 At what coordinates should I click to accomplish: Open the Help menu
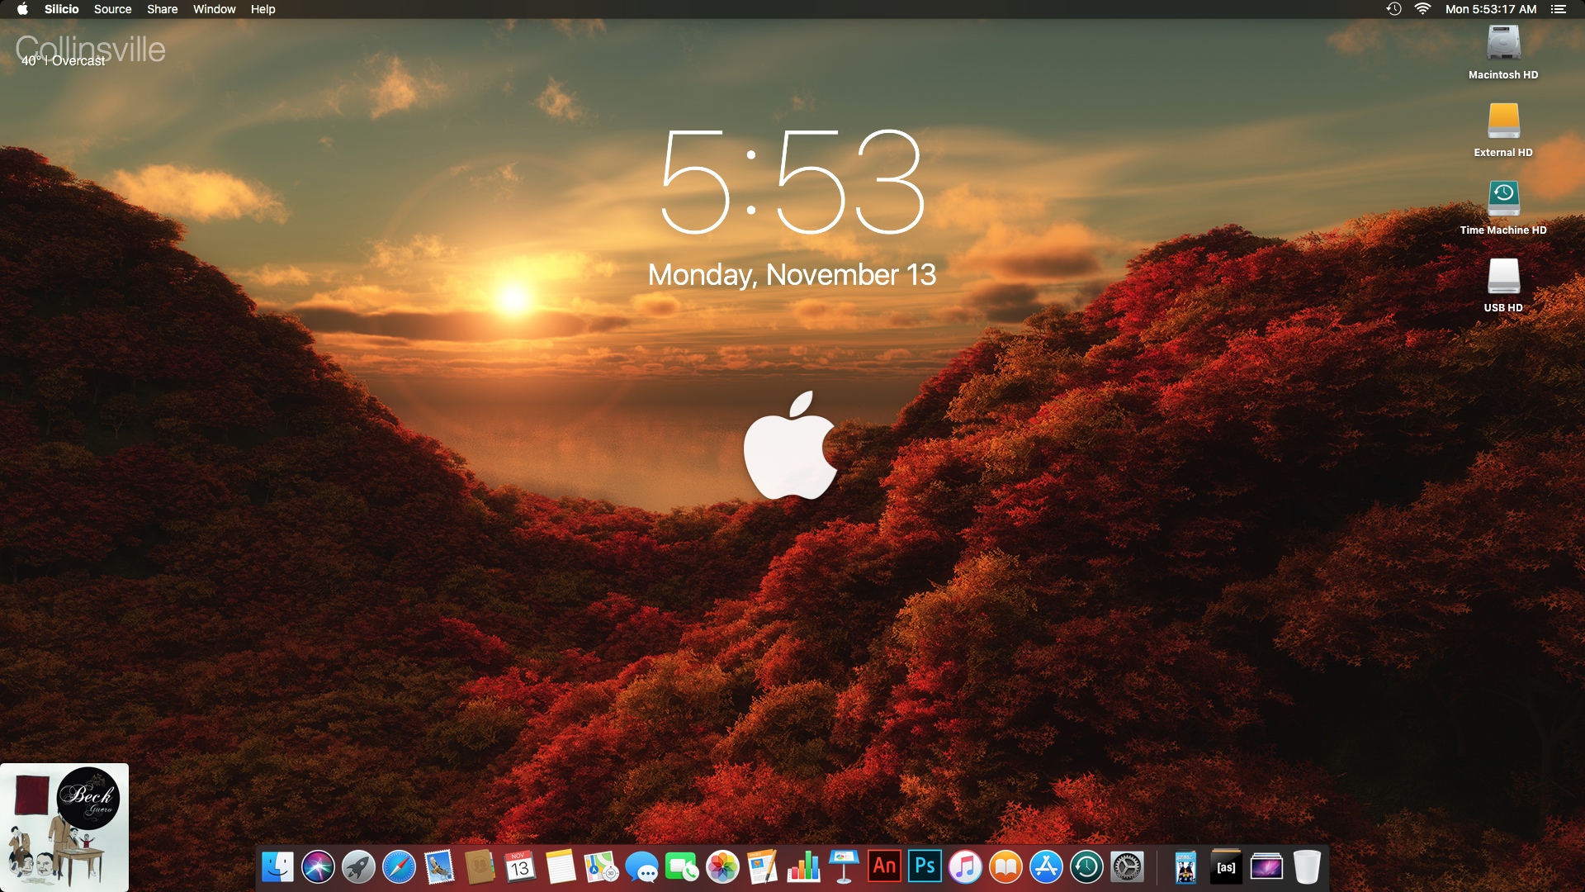pyautogui.click(x=263, y=9)
